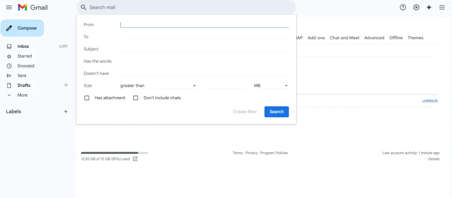
Task: Open the Google apps grid icon
Action: (442, 7)
